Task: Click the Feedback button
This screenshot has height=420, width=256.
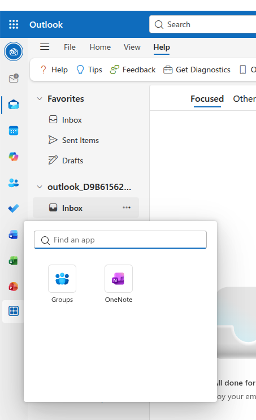Action: pos(133,70)
